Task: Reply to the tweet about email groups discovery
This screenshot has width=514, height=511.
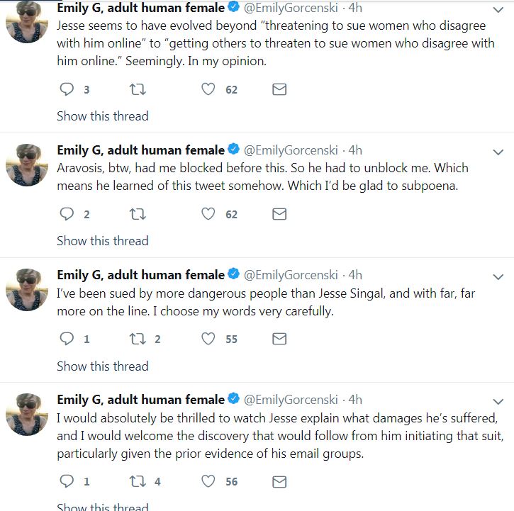Action: [67, 481]
